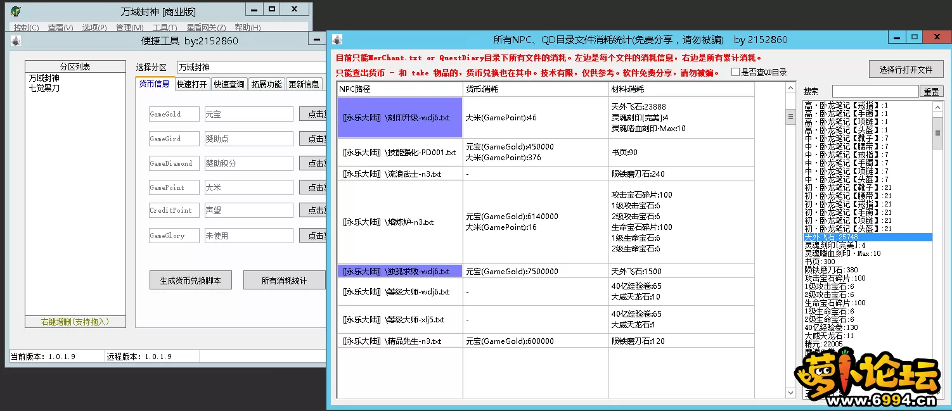Switch to the 快速打开 tab
Viewport: 952px width, 411px height.
tap(192, 84)
